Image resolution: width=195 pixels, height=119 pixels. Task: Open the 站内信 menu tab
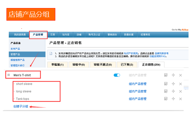66,35
